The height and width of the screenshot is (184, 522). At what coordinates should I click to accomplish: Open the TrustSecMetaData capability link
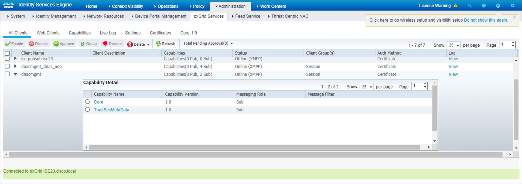tap(111, 110)
